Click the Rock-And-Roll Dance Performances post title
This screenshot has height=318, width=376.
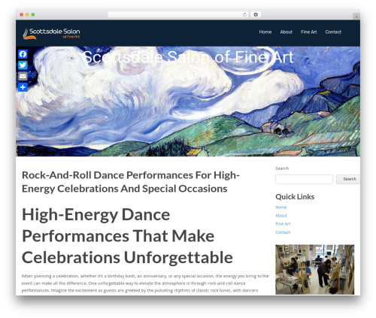click(x=131, y=182)
